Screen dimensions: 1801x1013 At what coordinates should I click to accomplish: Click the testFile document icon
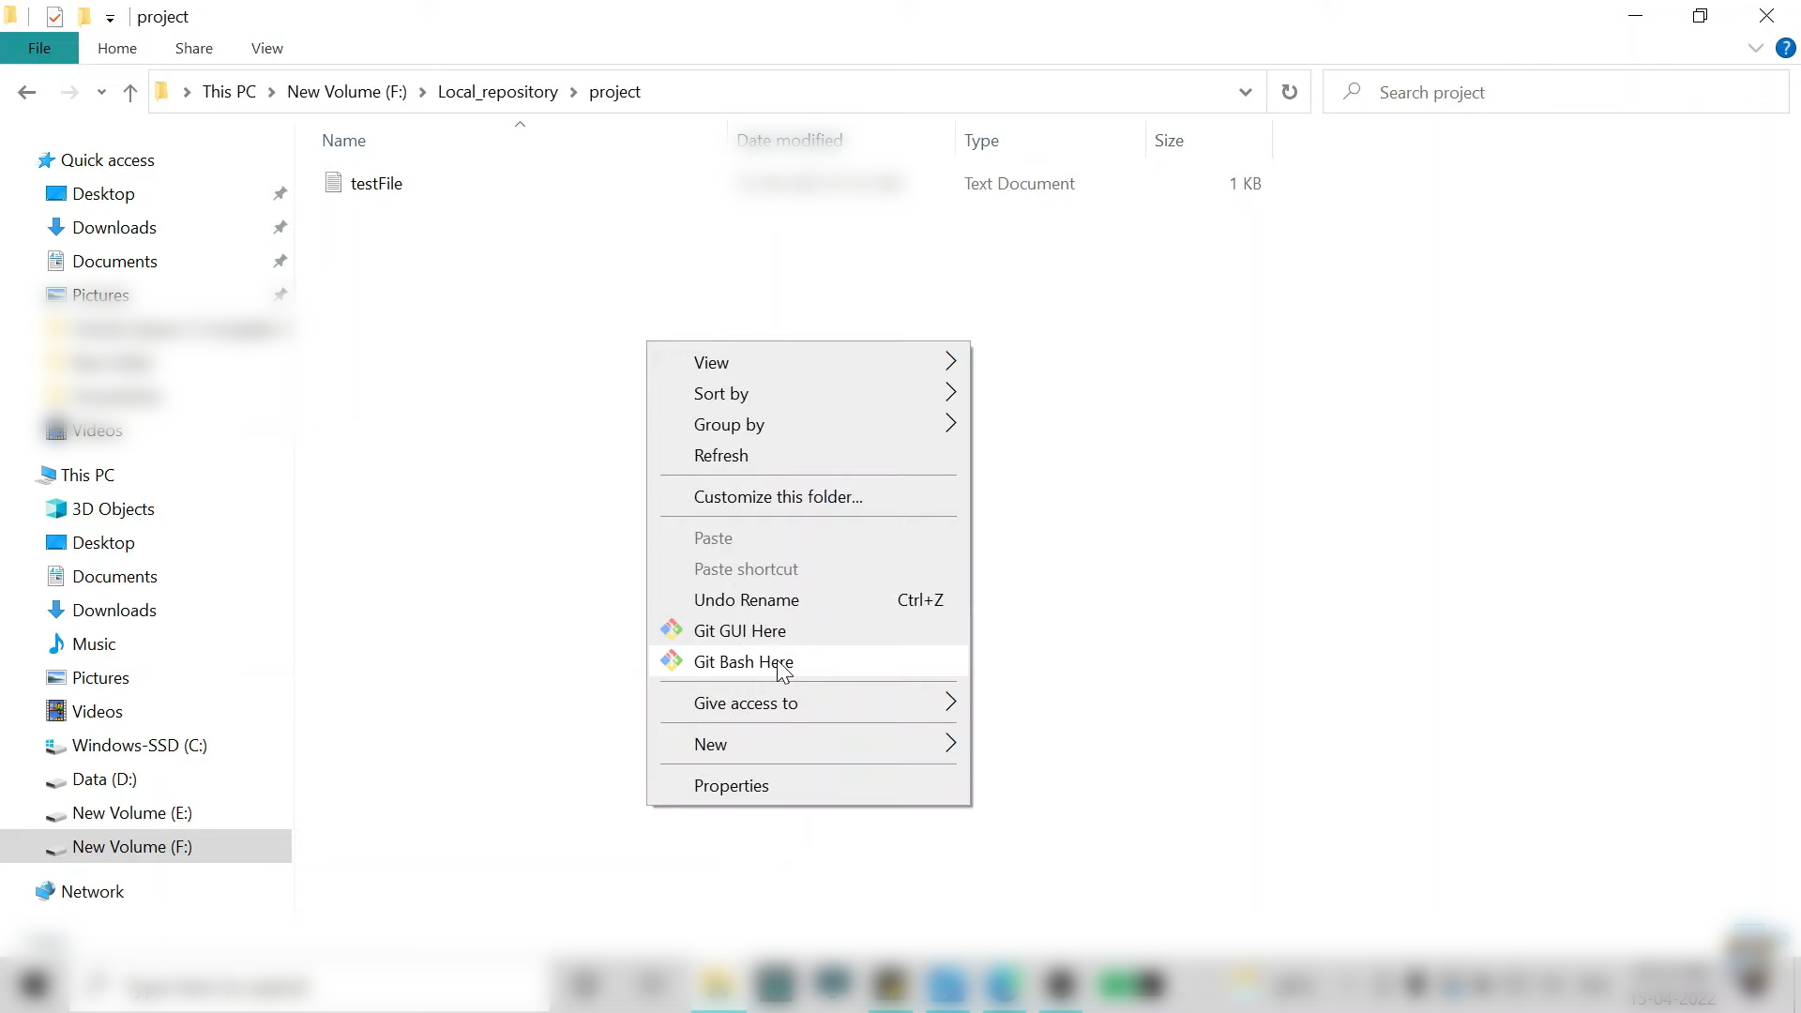click(x=333, y=183)
